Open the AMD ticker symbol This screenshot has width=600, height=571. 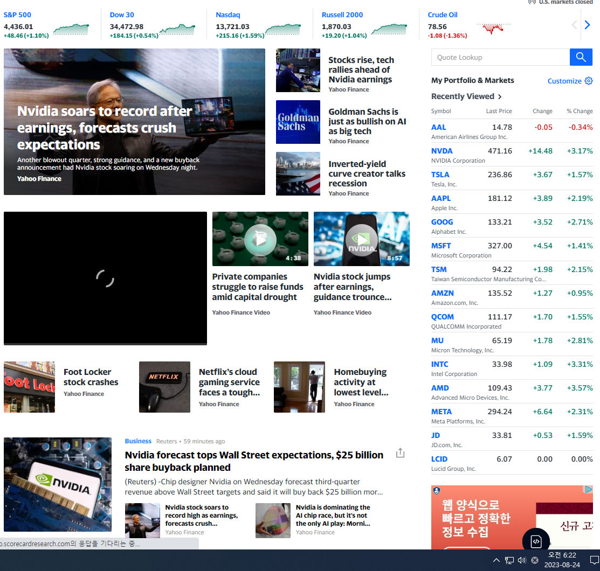coord(440,388)
